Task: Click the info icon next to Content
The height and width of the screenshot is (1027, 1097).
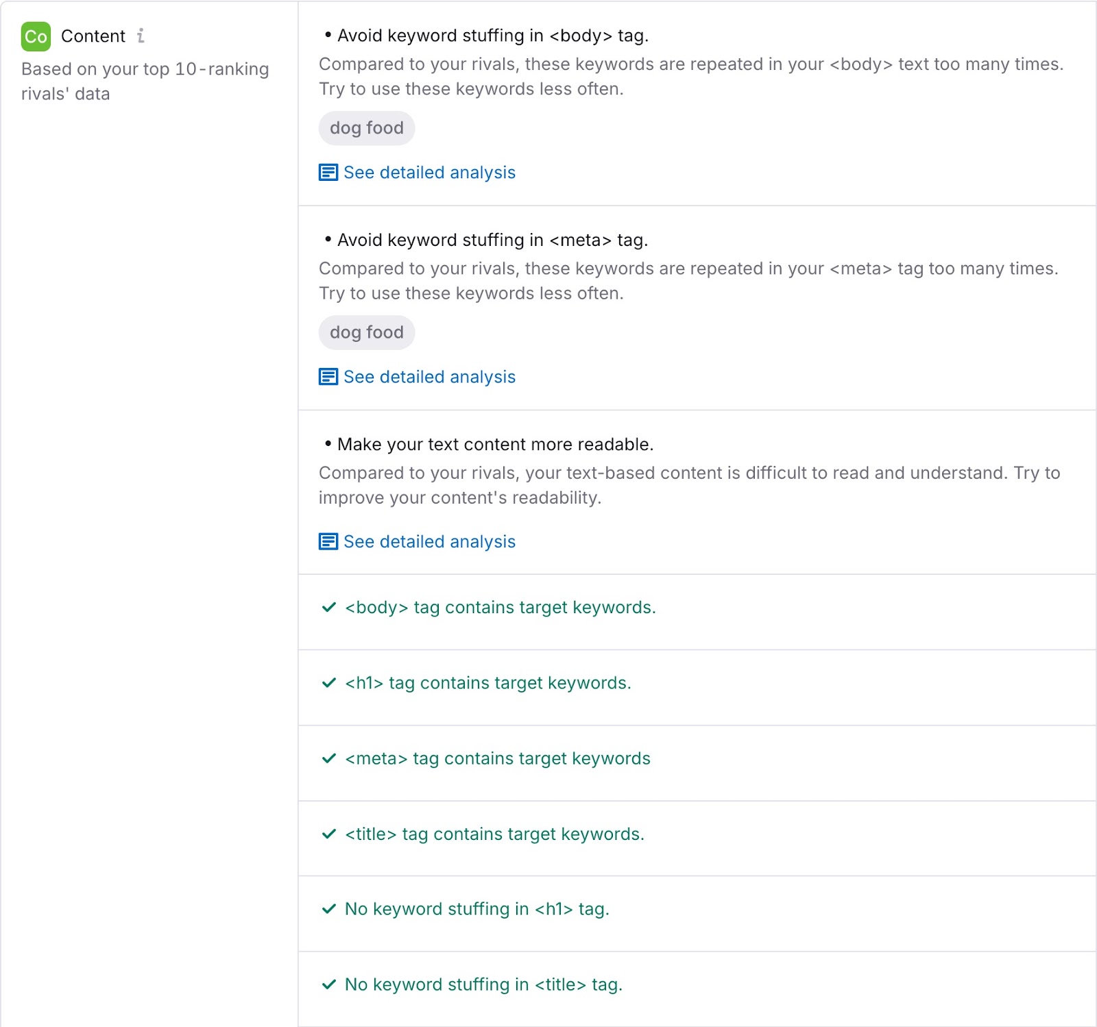Action: click(142, 36)
